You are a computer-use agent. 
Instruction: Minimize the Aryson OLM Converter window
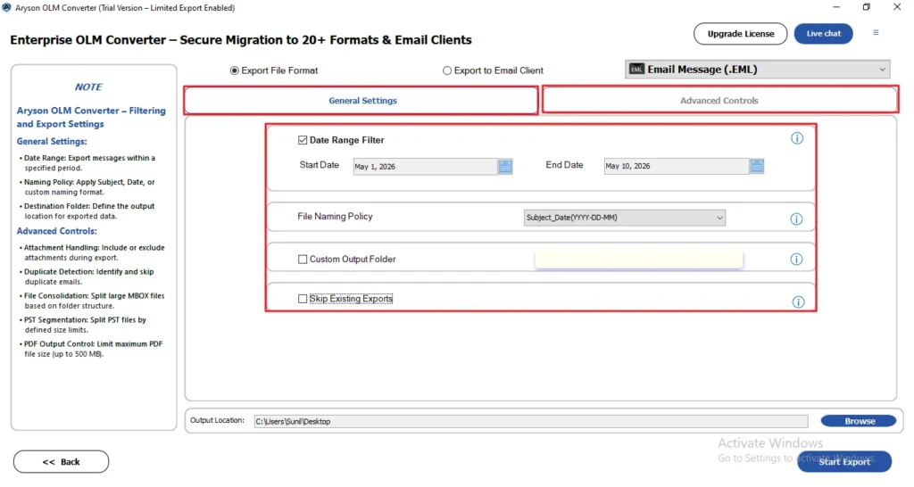[x=835, y=7]
